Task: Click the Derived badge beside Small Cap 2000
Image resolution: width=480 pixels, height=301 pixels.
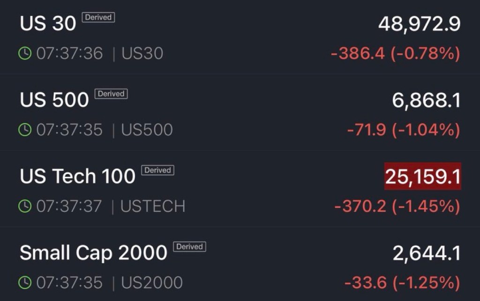Action: click(x=189, y=247)
